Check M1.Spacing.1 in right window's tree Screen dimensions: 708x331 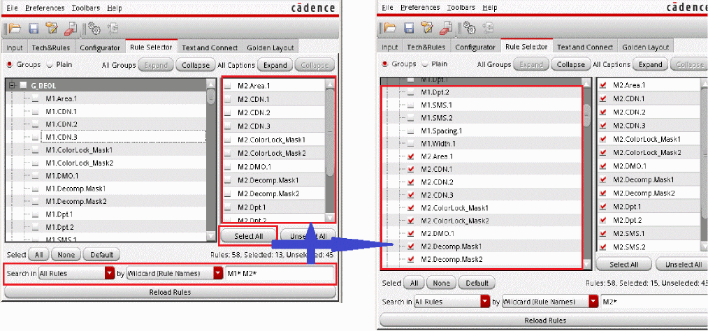click(x=410, y=131)
